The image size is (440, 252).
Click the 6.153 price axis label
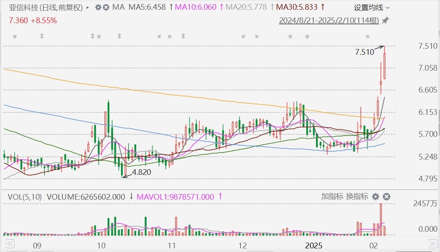[428, 112]
